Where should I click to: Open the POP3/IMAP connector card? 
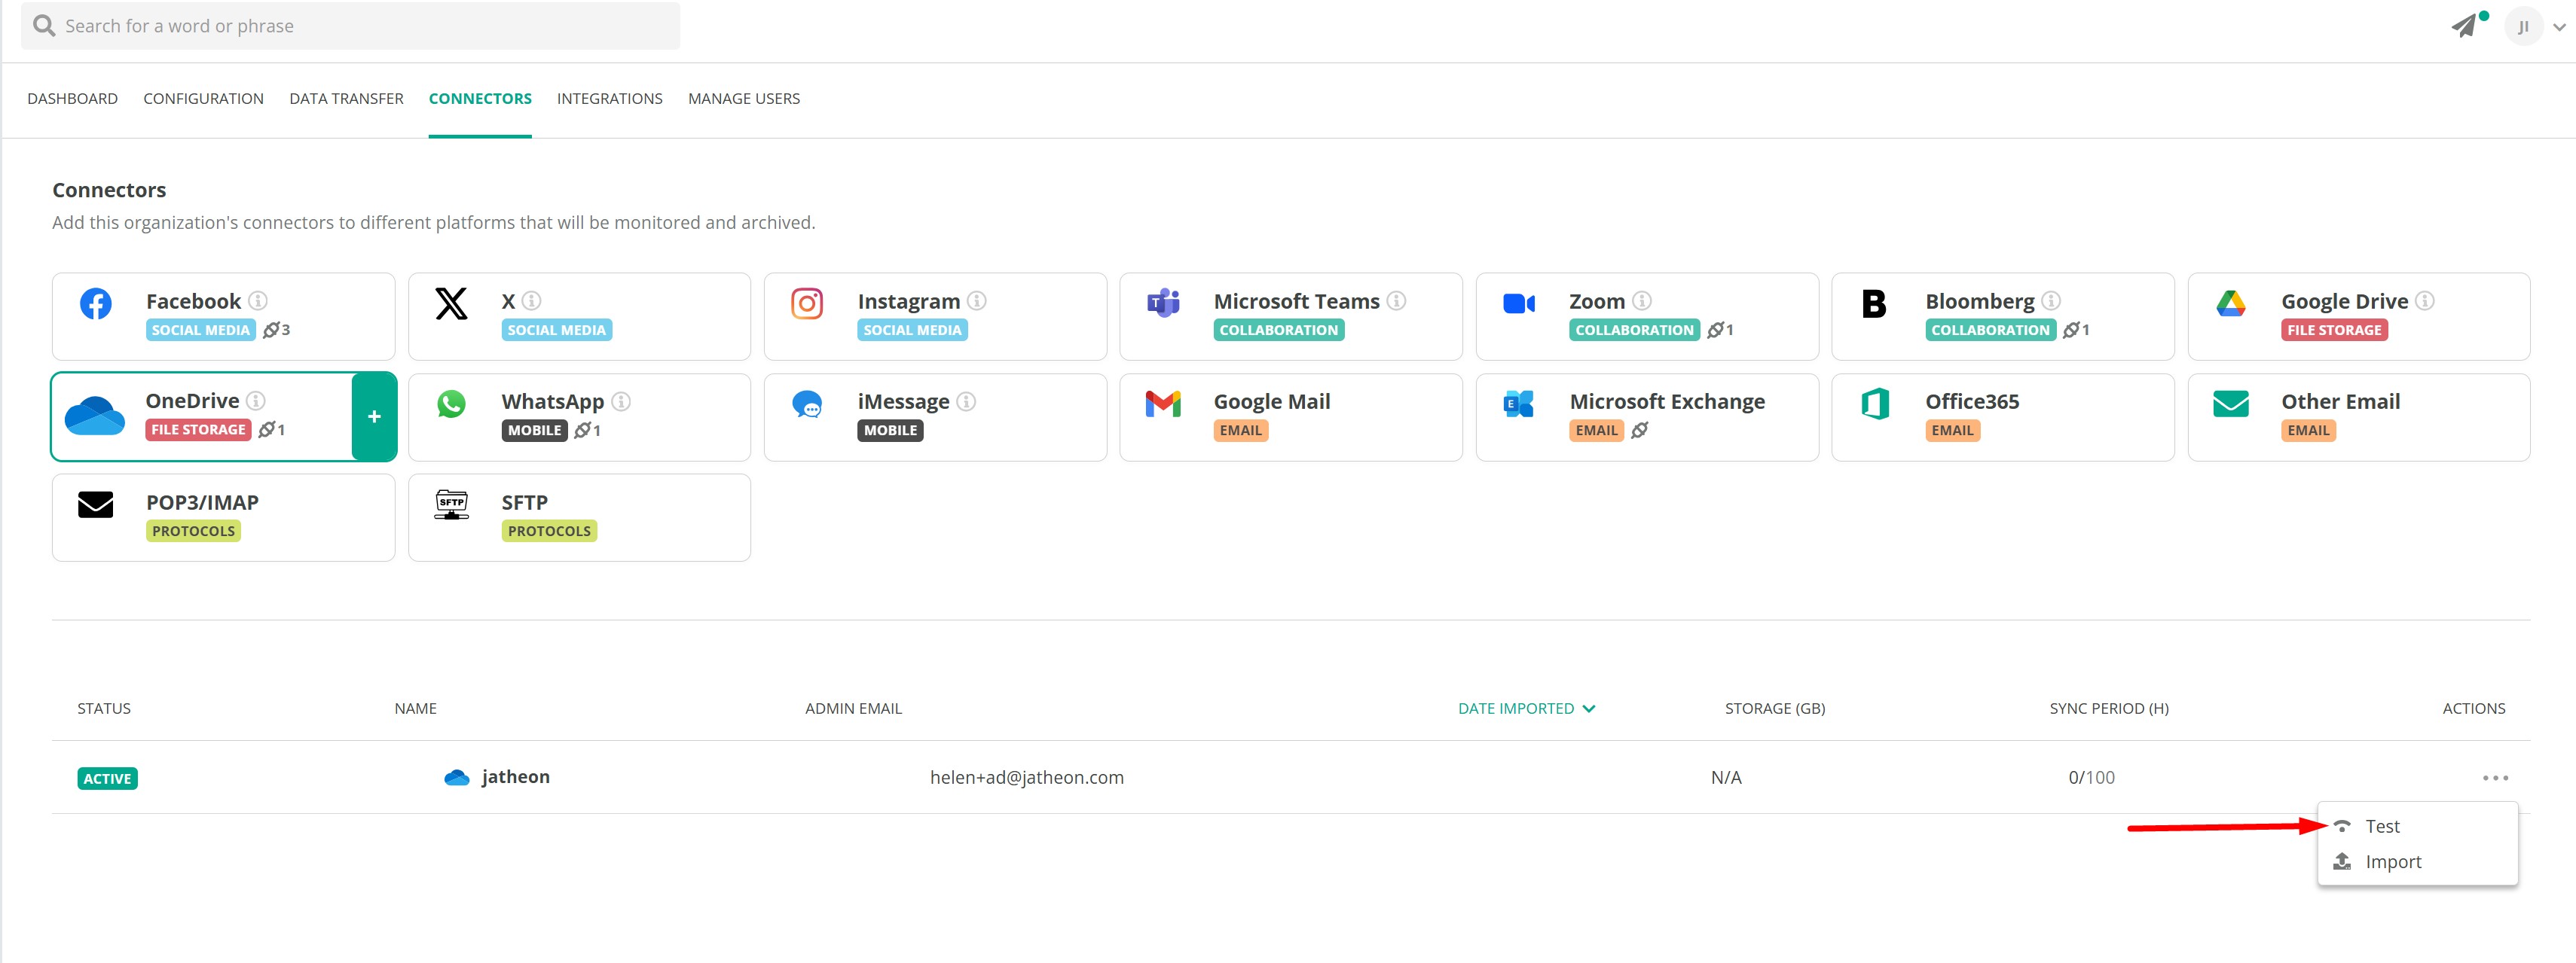223,517
